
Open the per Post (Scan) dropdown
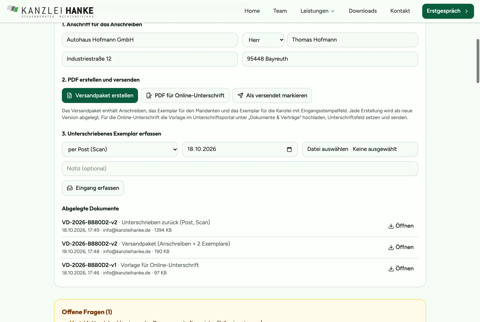[x=120, y=149]
